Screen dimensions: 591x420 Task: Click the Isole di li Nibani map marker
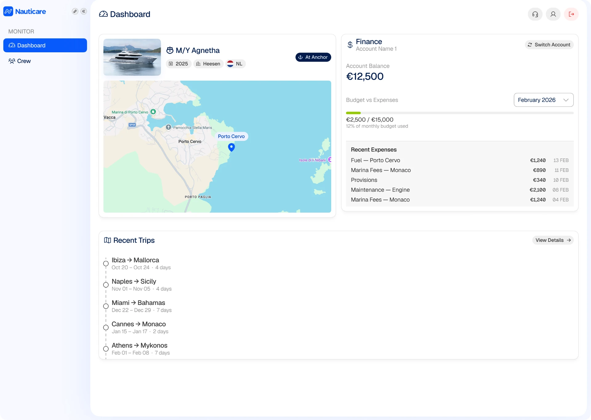pyautogui.click(x=330, y=160)
